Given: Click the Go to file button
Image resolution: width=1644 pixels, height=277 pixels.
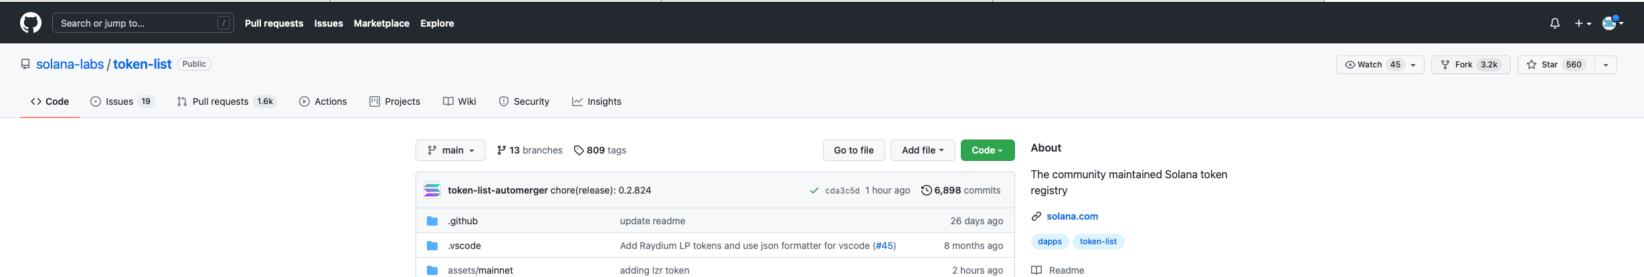Looking at the screenshot, I should [853, 150].
